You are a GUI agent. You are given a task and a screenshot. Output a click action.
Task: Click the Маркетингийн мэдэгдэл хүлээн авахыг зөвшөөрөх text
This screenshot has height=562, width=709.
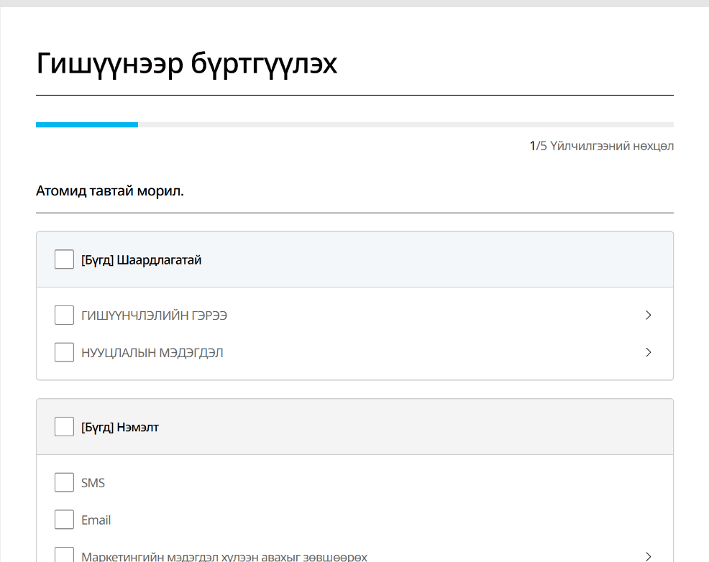224,556
